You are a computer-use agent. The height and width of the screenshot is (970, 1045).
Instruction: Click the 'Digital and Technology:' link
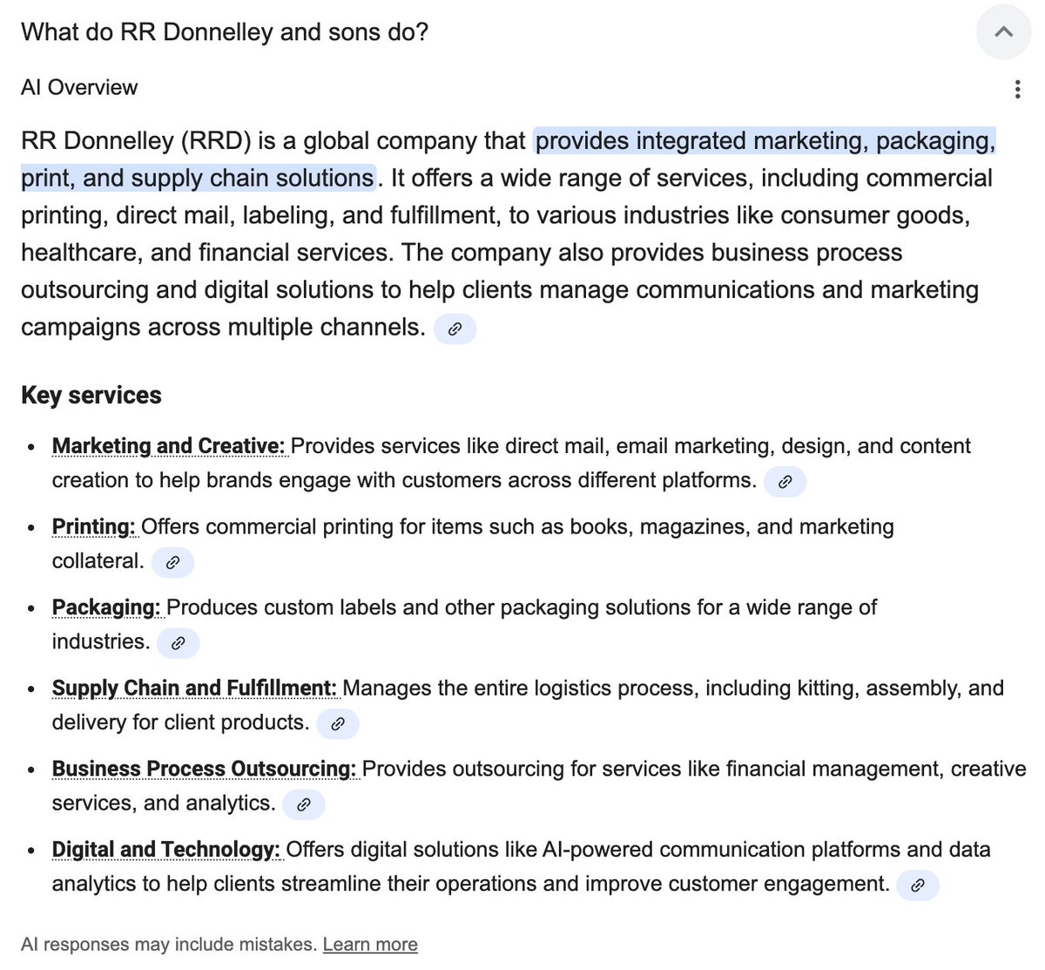166,850
